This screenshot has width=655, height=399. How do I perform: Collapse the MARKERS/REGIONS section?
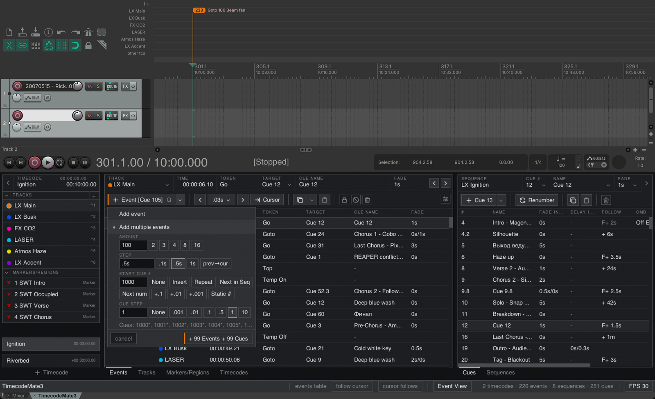click(7, 272)
